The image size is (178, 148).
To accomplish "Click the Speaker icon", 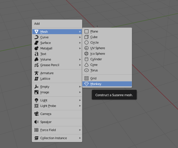I will point(36,122).
